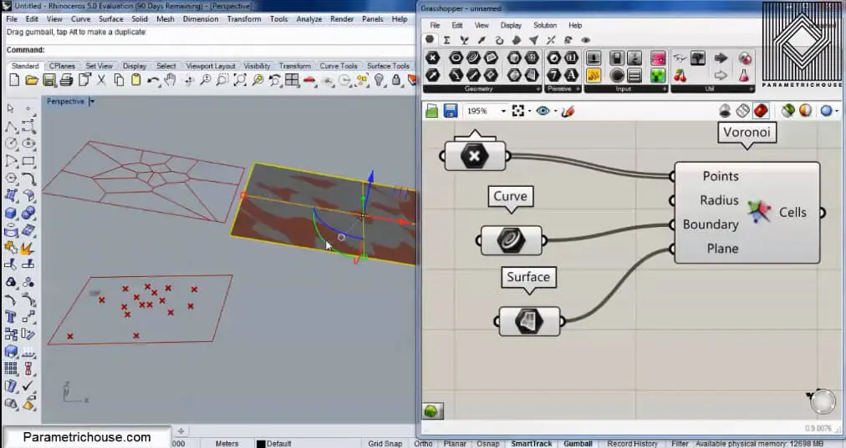Select the Box solid tool in sidebar
846x448 pixels.
tap(11, 213)
